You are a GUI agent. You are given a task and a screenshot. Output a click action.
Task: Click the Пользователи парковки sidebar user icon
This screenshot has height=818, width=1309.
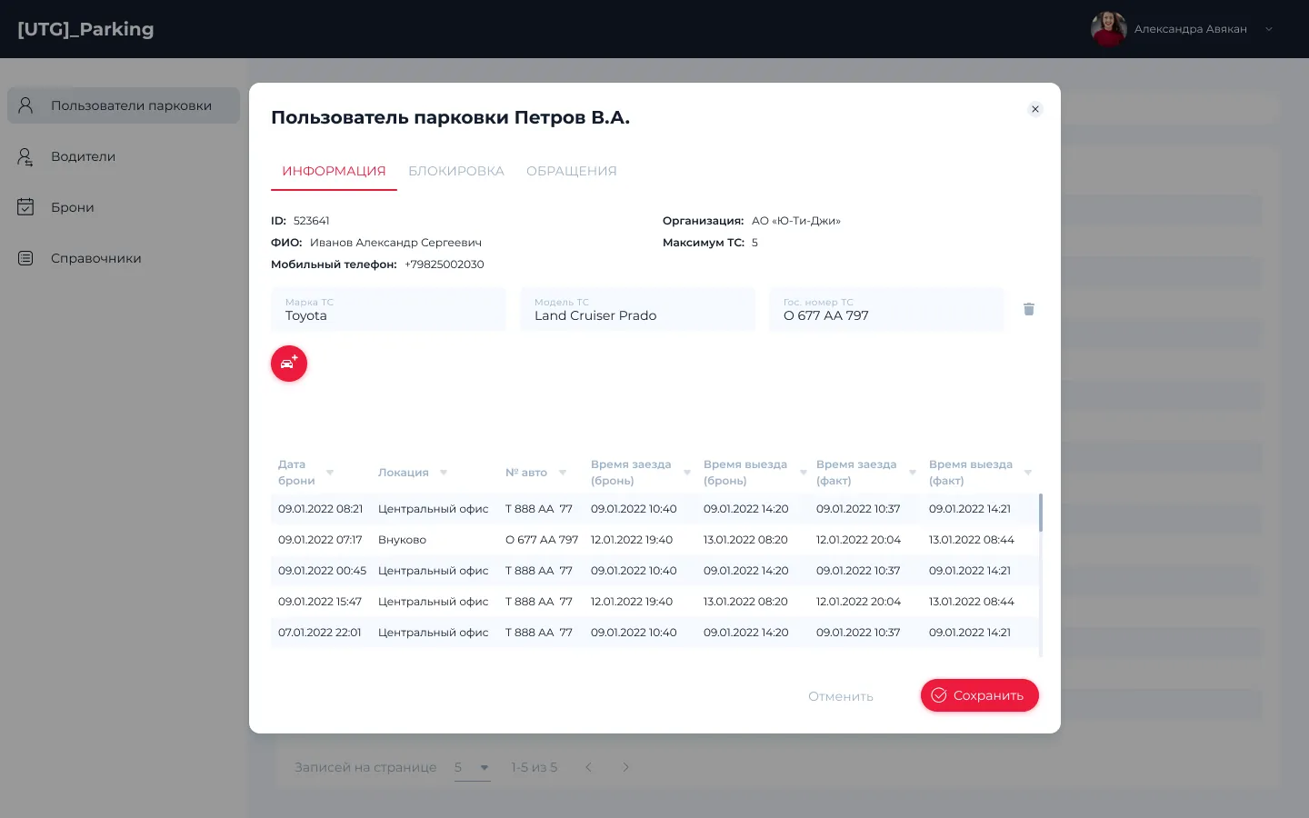click(25, 105)
